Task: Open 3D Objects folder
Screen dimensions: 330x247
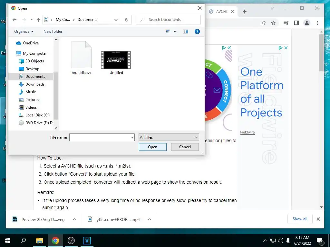Action: pyautogui.click(x=34, y=61)
